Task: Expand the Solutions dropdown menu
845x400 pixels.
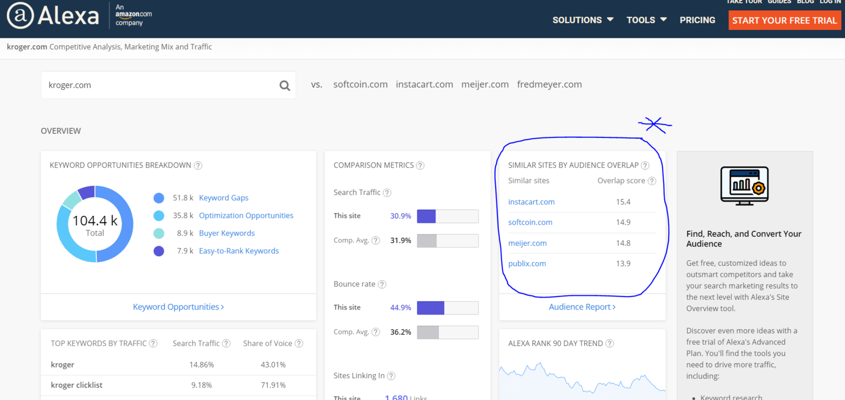Action: 583,20
